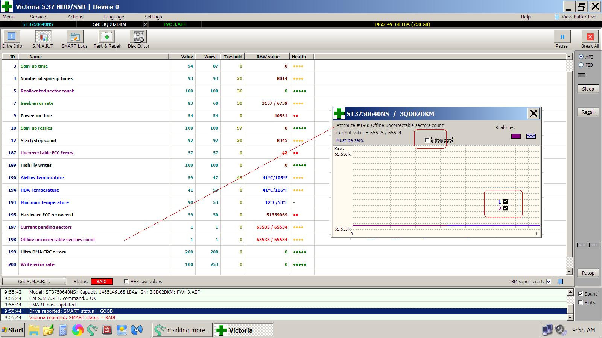Click the small x beside the serial number

[x=146, y=24]
